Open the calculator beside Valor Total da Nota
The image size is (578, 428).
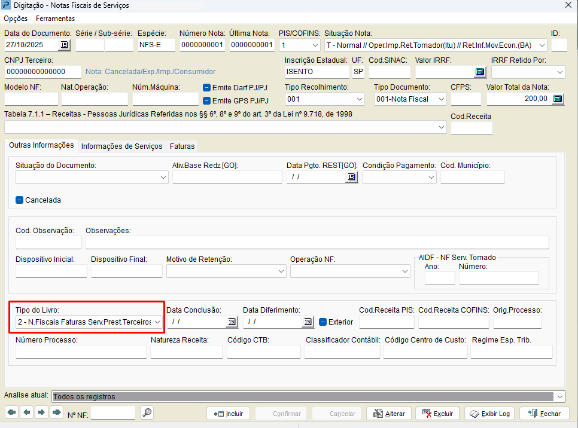pyautogui.click(x=558, y=99)
